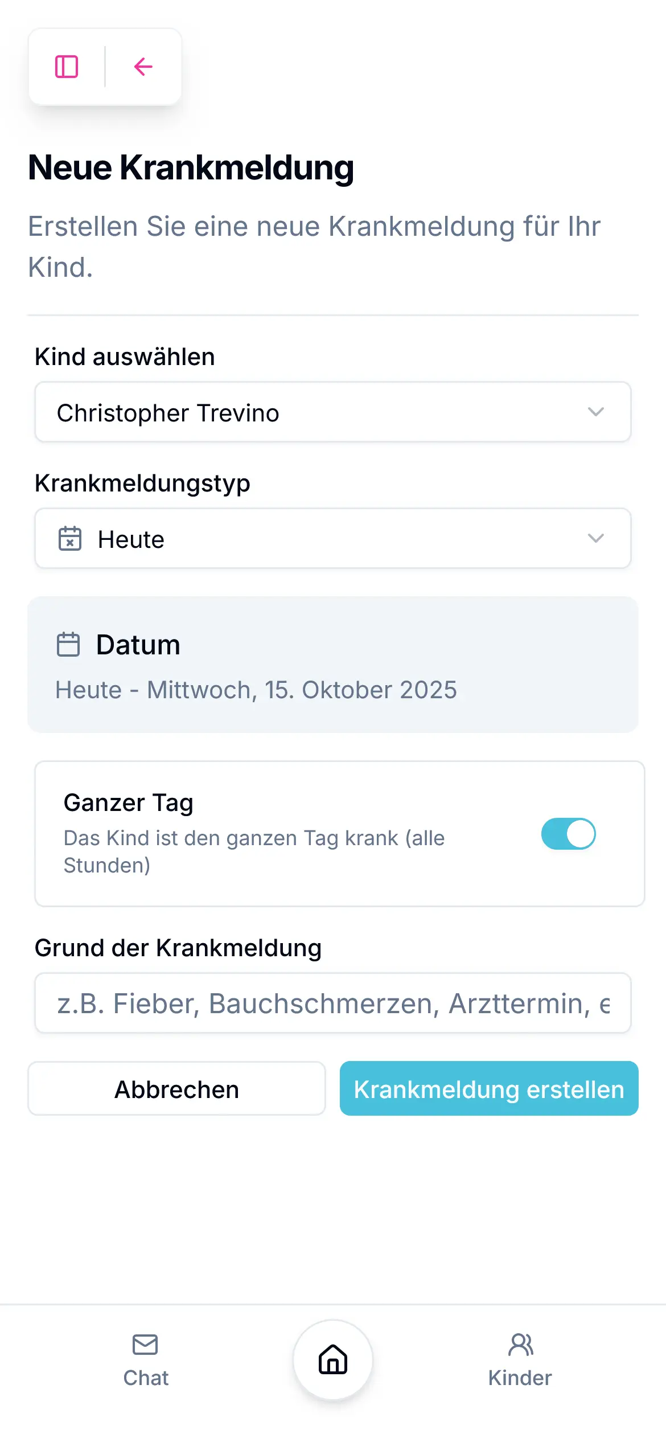Image resolution: width=666 pixels, height=1442 pixels.
Task: Click calendar-x icon beside Heute
Action: [70, 539]
